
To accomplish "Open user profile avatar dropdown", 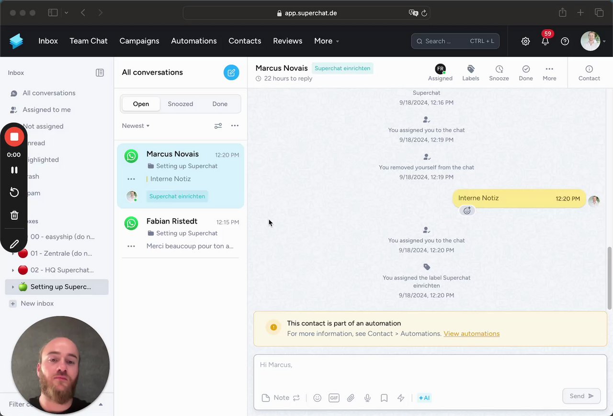I will [593, 41].
